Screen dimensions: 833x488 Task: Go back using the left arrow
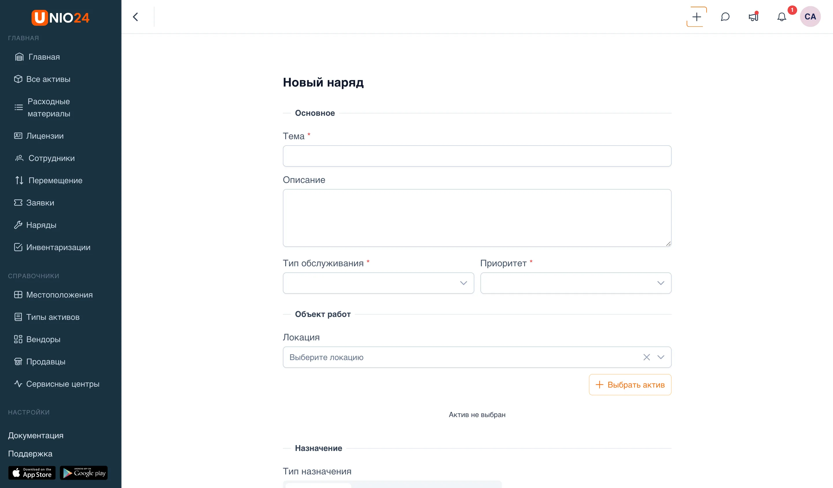[x=136, y=17]
